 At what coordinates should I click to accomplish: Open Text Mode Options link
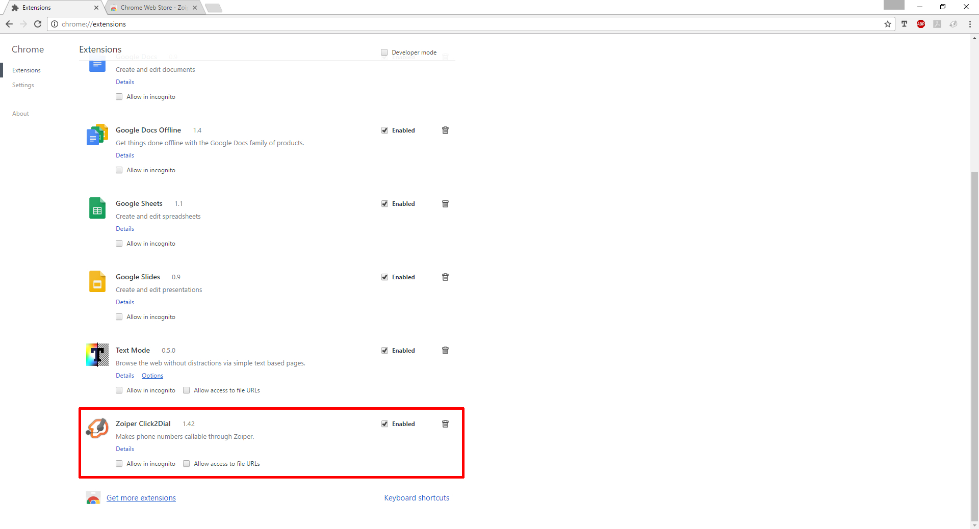(x=152, y=376)
